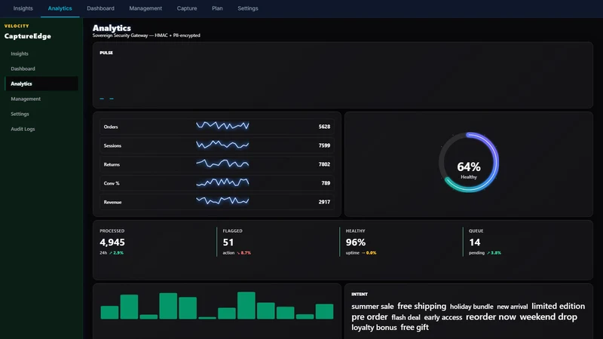Select the Revenue metric row
This screenshot has width=603, height=339.
click(217, 202)
